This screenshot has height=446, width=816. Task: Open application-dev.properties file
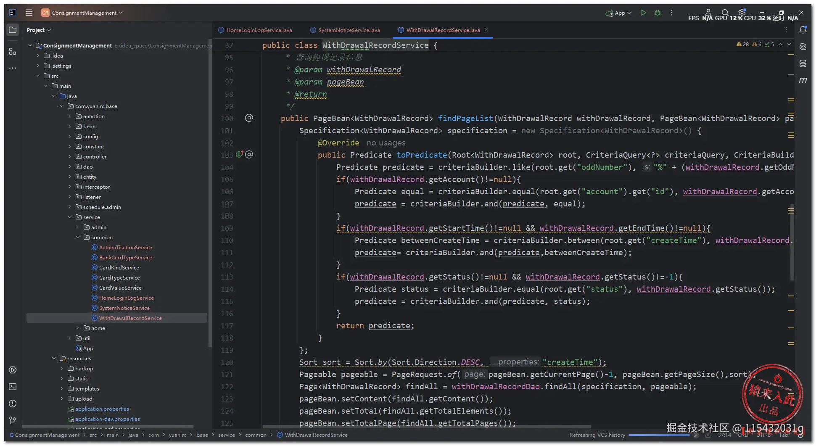click(107, 419)
